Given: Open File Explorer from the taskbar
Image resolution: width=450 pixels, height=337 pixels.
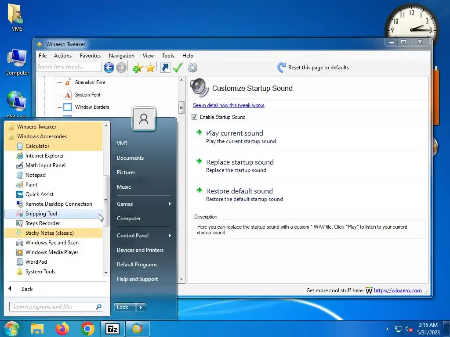Looking at the screenshot, I should click(x=37, y=329).
